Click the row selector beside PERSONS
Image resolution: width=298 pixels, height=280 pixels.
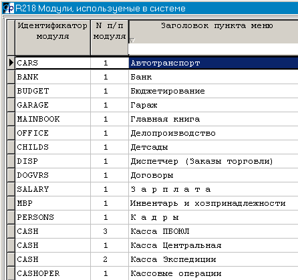11,217
